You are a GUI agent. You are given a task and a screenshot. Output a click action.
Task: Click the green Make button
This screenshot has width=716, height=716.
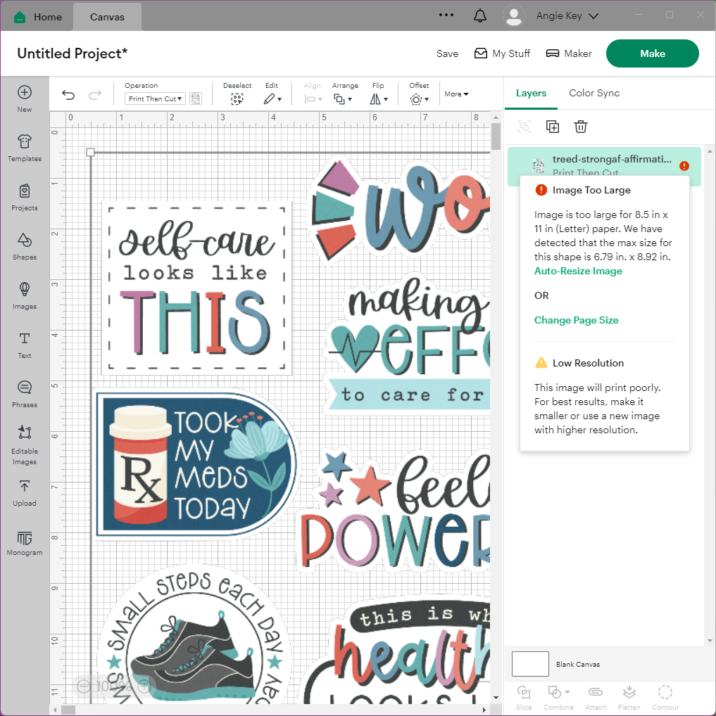652,53
